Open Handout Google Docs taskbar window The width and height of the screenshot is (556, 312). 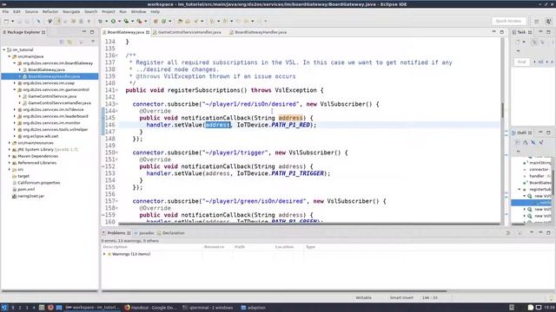[x=150, y=308]
